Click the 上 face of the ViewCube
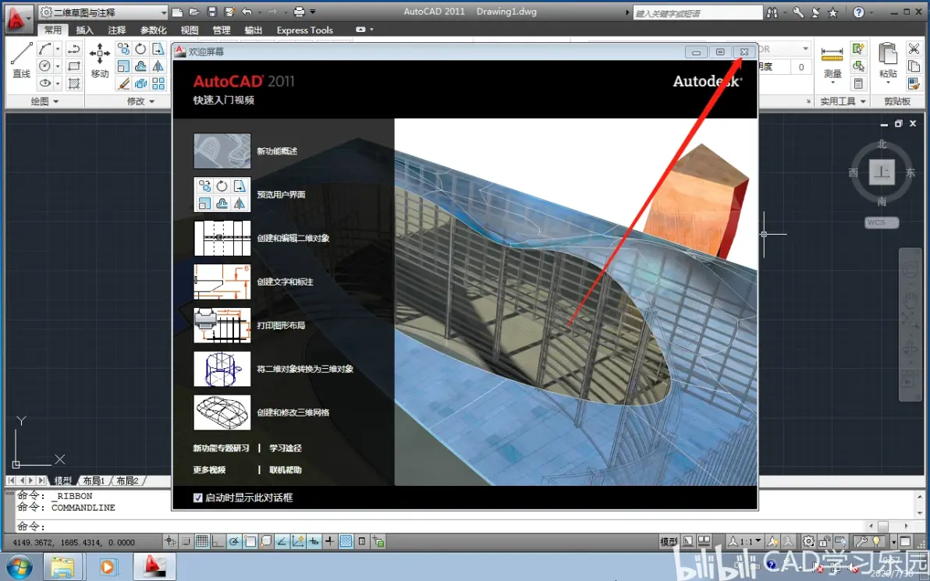 pos(882,172)
